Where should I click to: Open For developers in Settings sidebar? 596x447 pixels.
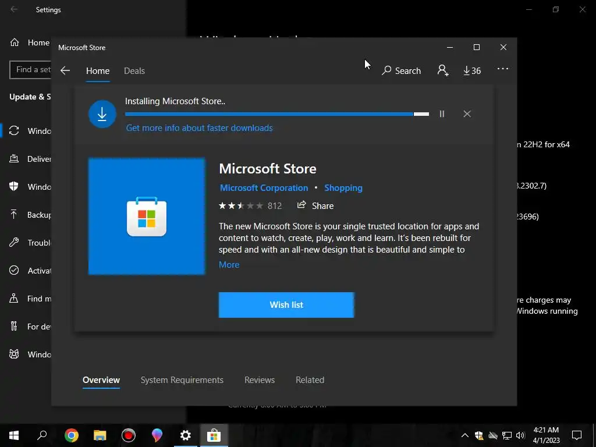pos(30,327)
